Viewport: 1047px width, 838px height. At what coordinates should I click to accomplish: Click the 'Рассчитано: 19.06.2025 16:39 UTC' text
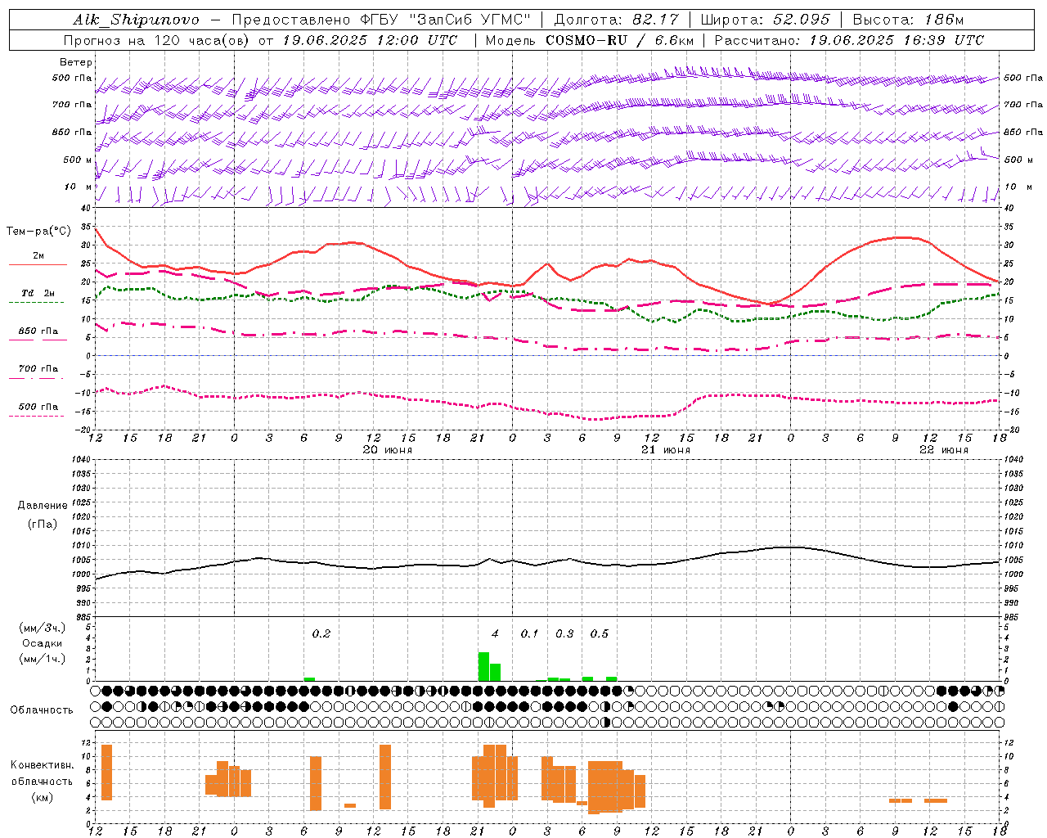(849, 40)
